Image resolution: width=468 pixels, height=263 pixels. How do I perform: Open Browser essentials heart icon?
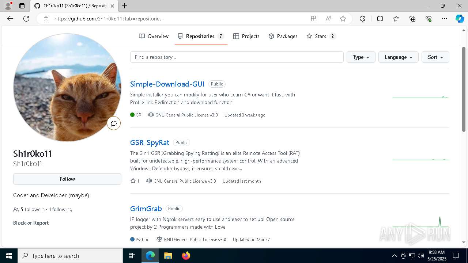429,19
